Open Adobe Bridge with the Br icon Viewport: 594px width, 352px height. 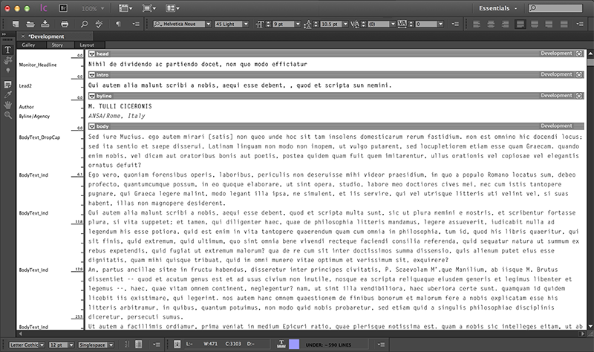click(x=63, y=8)
